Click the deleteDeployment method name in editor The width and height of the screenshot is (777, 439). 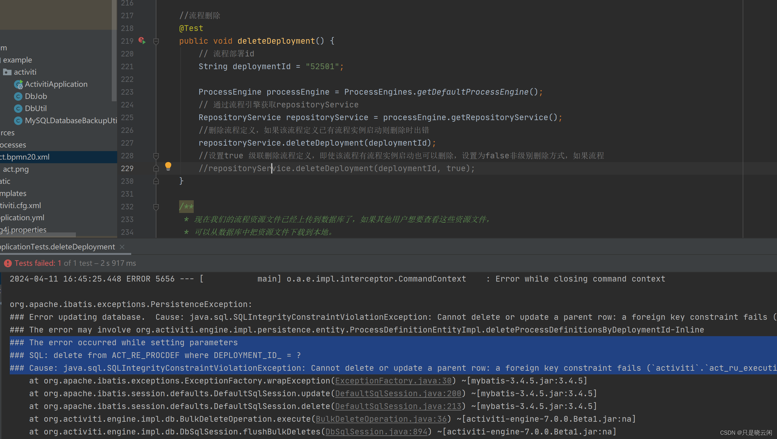pyautogui.click(x=276, y=41)
